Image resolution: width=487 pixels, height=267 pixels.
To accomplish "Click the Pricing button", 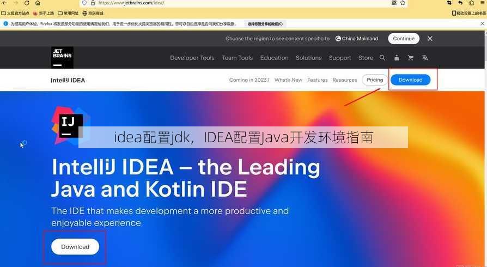I will click(375, 80).
